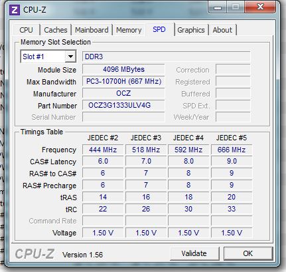Click the part number OCZ3G1333ULV4G
The height and width of the screenshot is (272, 286).
tap(123, 105)
